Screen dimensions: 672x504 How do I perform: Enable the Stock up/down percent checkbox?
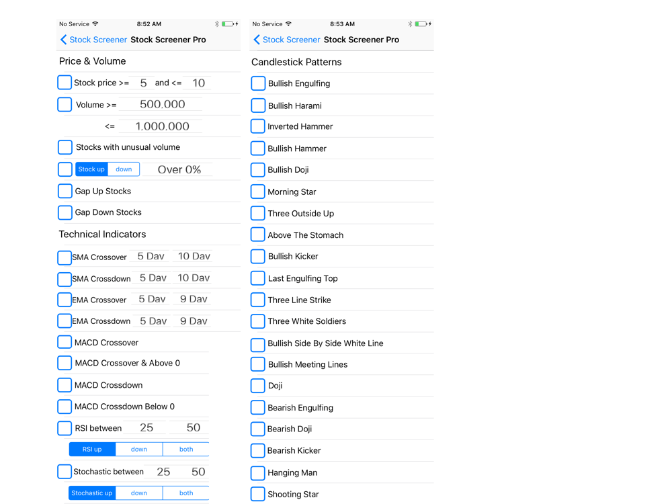(65, 169)
